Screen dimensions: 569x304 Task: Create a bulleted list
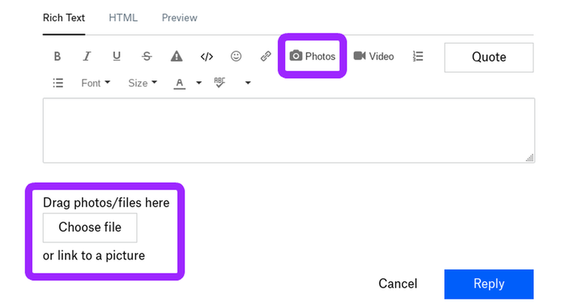click(58, 83)
